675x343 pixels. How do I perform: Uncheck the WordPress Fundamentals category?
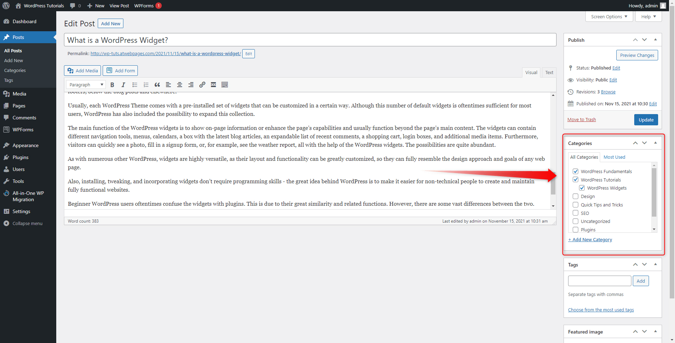576,171
